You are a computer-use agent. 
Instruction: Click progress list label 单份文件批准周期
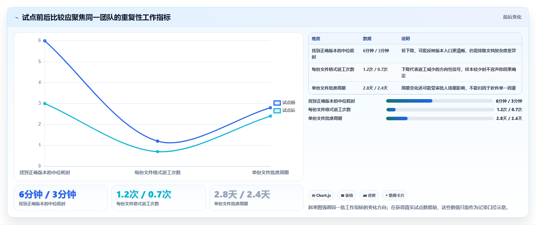pyautogui.click(x=325, y=118)
